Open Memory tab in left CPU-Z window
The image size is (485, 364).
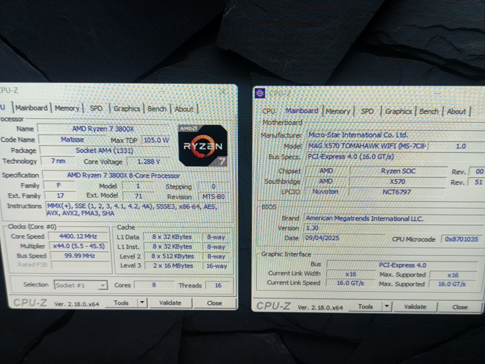click(x=67, y=108)
